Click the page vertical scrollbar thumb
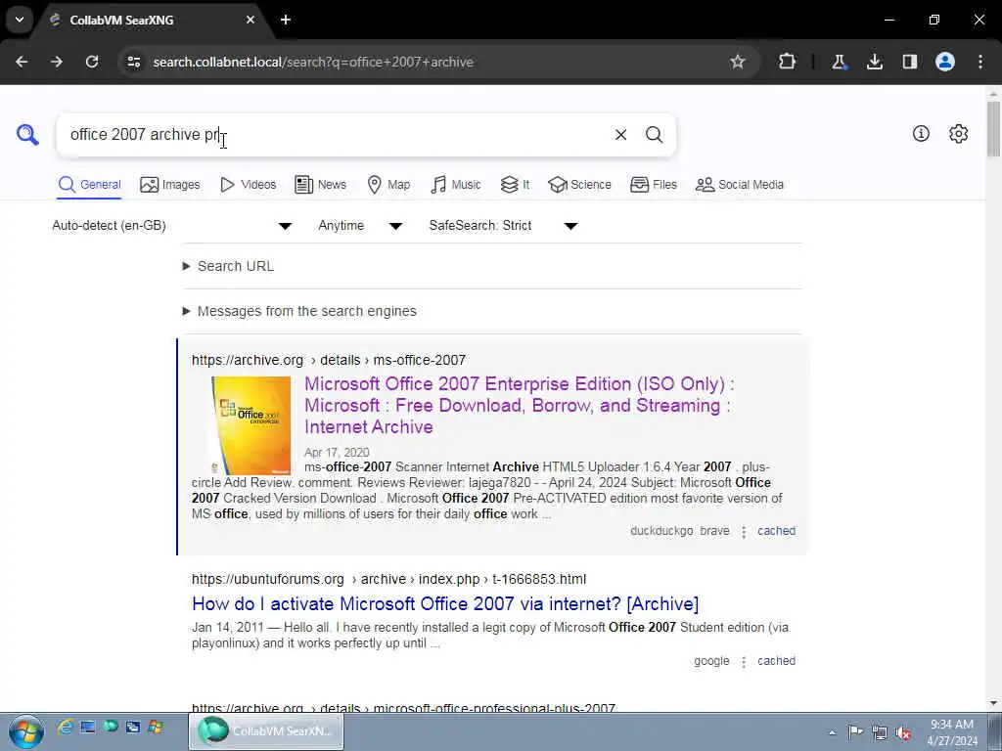Screen dimensions: 1002x751 994,128
